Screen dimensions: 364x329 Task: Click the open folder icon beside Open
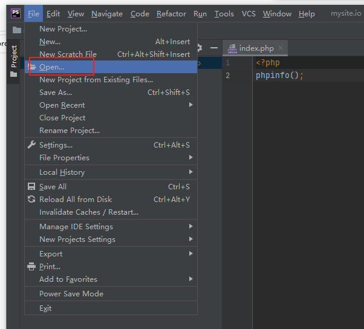pos(32,67)
